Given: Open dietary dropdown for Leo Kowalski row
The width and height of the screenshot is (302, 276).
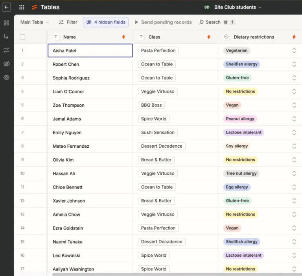Looking at the screenshot, I should click(294, 256).
